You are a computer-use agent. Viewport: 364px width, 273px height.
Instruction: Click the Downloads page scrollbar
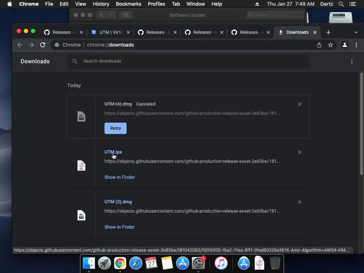coord(361,124)
